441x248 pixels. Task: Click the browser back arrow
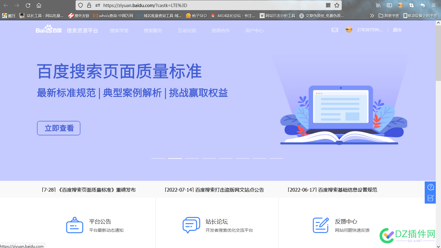pos(6,5)
